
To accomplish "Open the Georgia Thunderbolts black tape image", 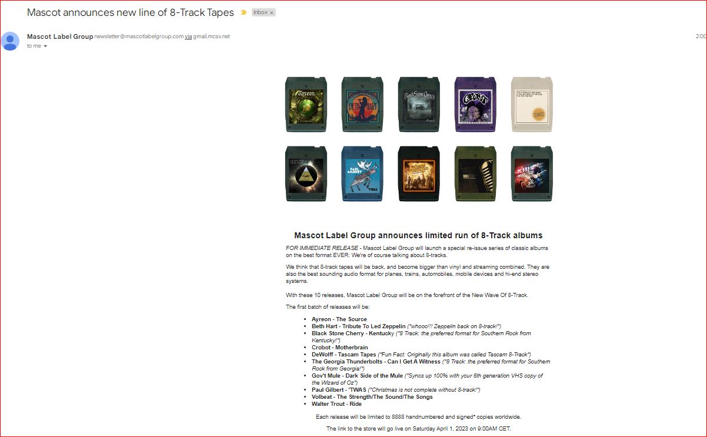I will click(x=419, y=174).
